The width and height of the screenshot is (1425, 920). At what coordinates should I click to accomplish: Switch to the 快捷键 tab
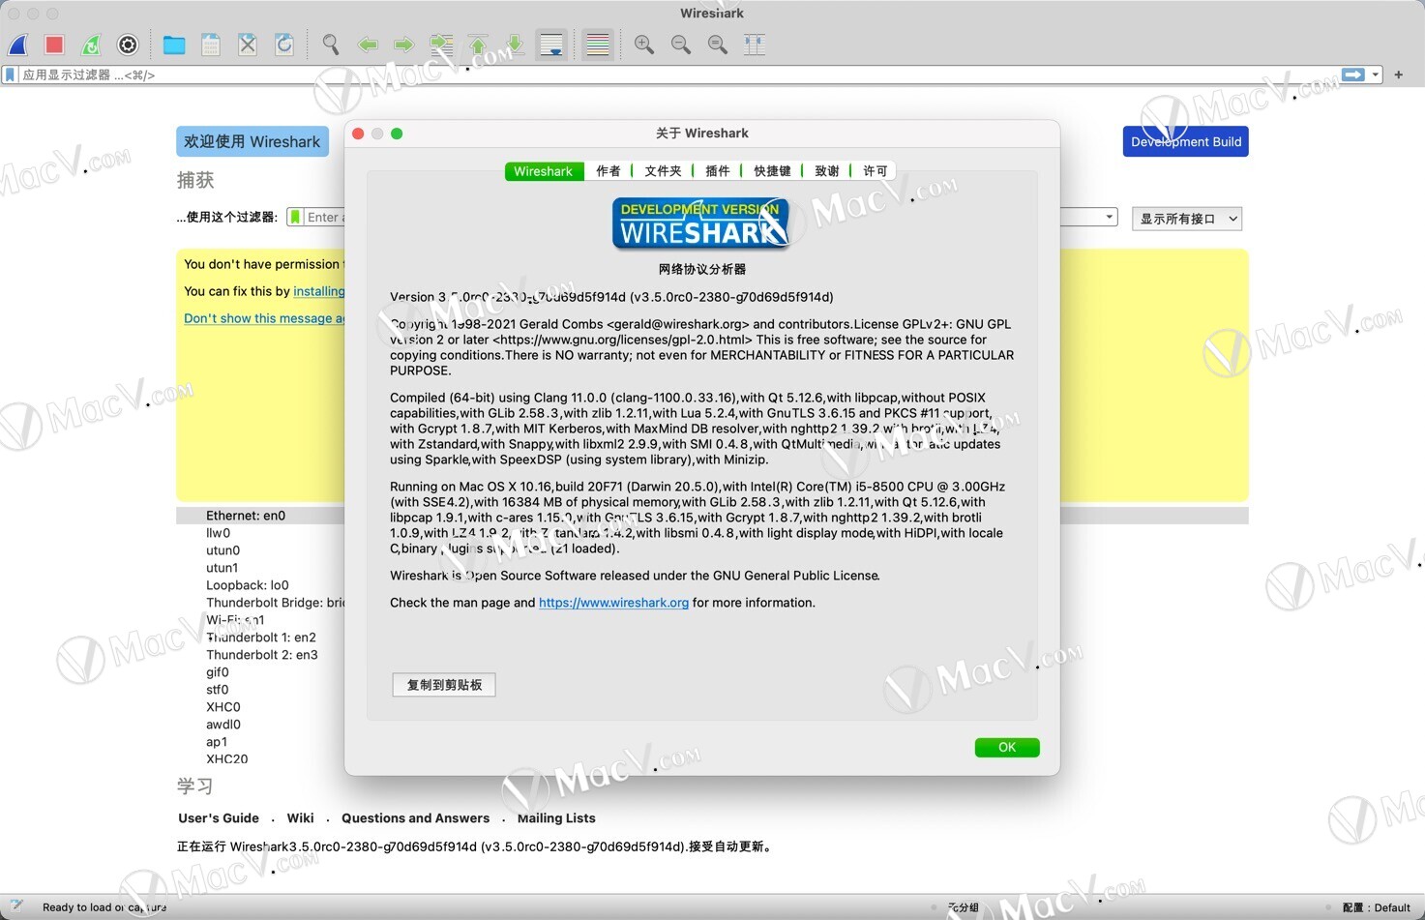click(772, 171)
